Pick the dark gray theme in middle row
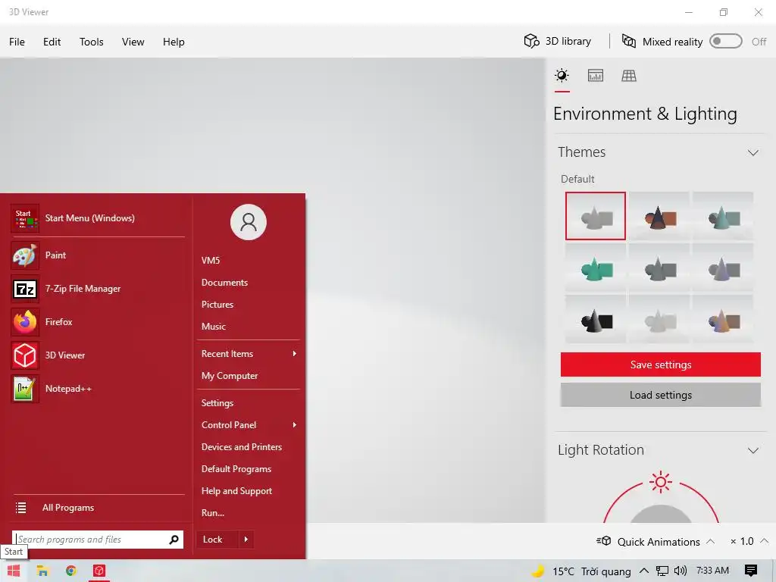 pos(659,268)
